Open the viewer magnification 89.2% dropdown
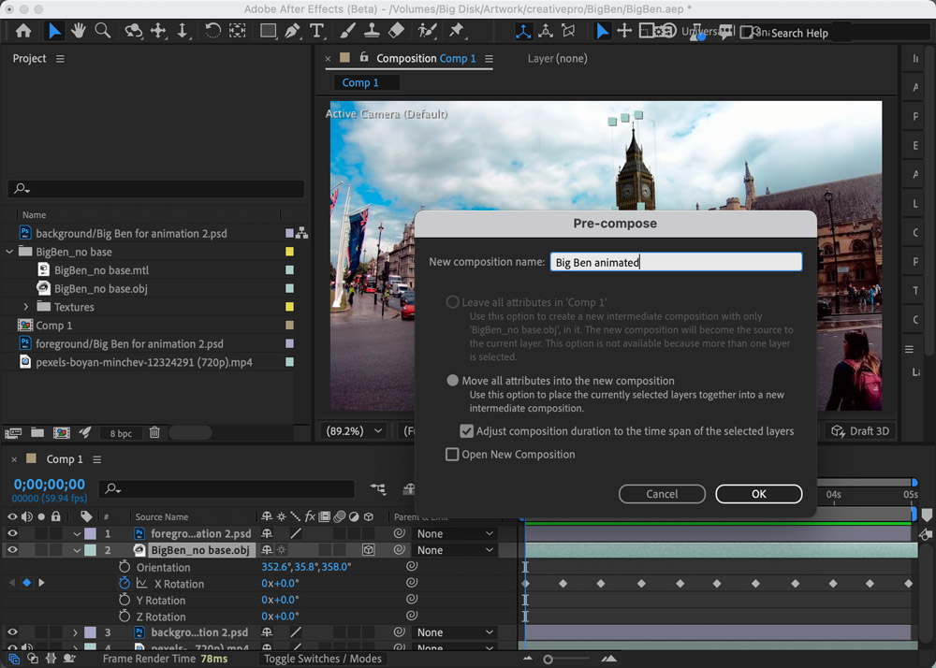This screenshot has height=668, width=936. click(355, 431)
